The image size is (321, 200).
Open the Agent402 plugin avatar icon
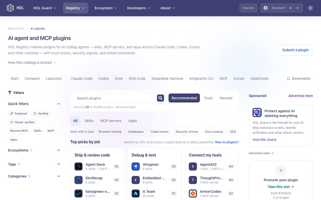click(x=193, y=166)
